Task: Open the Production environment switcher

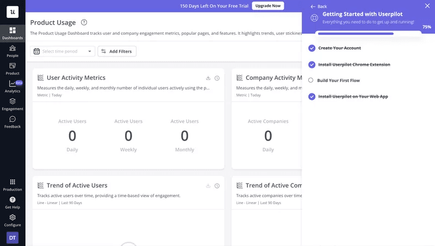Action: [x=13, y=185]
